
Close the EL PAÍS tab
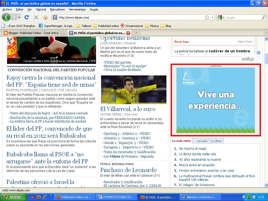(128, 33)
